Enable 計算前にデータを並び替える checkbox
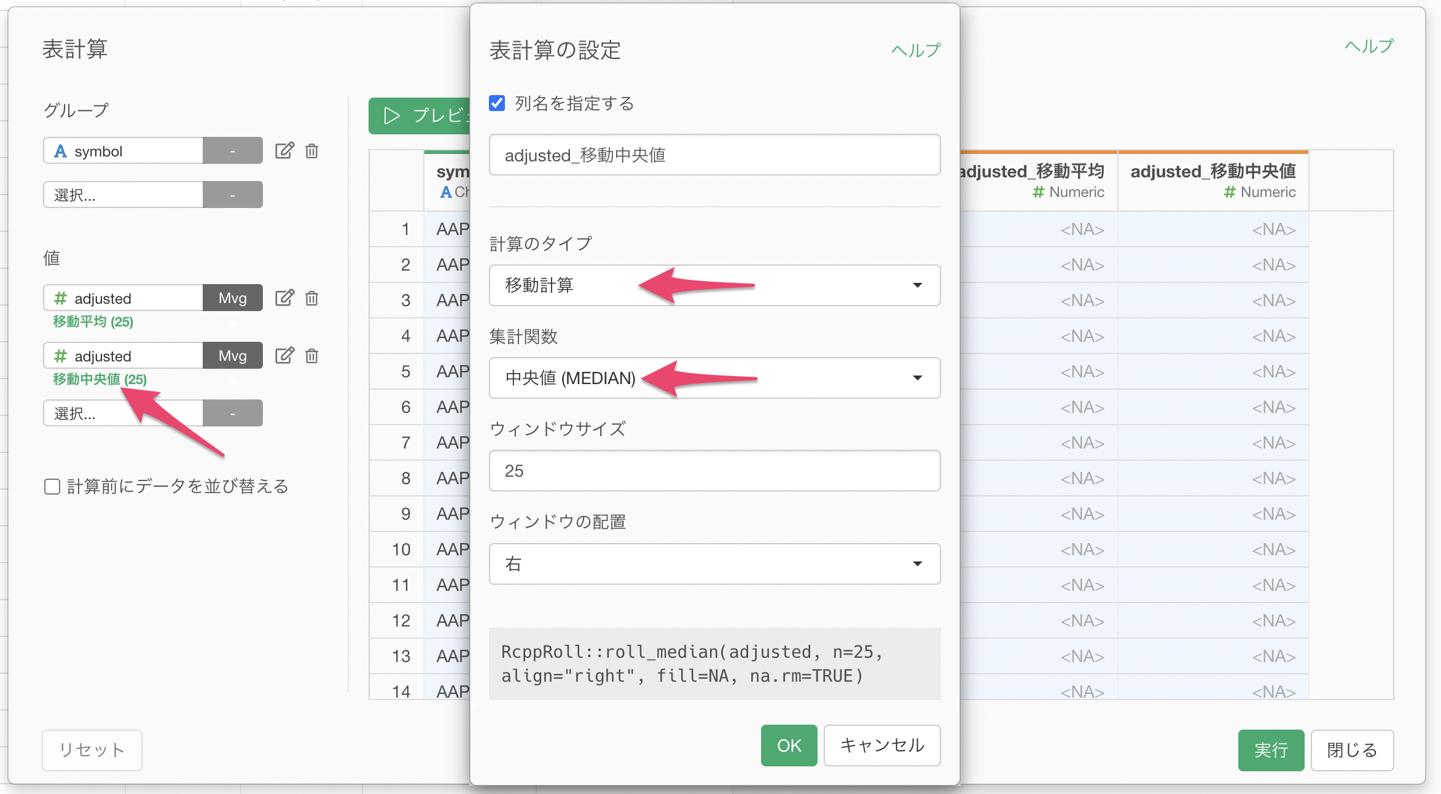This screenshot has width=1441, height=794. pyautogui.click(x=52, y=487)
